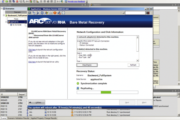The height and width of the screenshot is (120, 180).
Task: Select the IM00405 event row
Action: click(14, 100)
